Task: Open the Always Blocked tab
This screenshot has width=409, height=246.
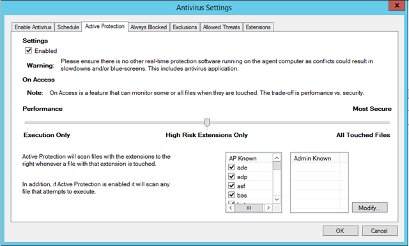Action: click(x=149, y=27)
